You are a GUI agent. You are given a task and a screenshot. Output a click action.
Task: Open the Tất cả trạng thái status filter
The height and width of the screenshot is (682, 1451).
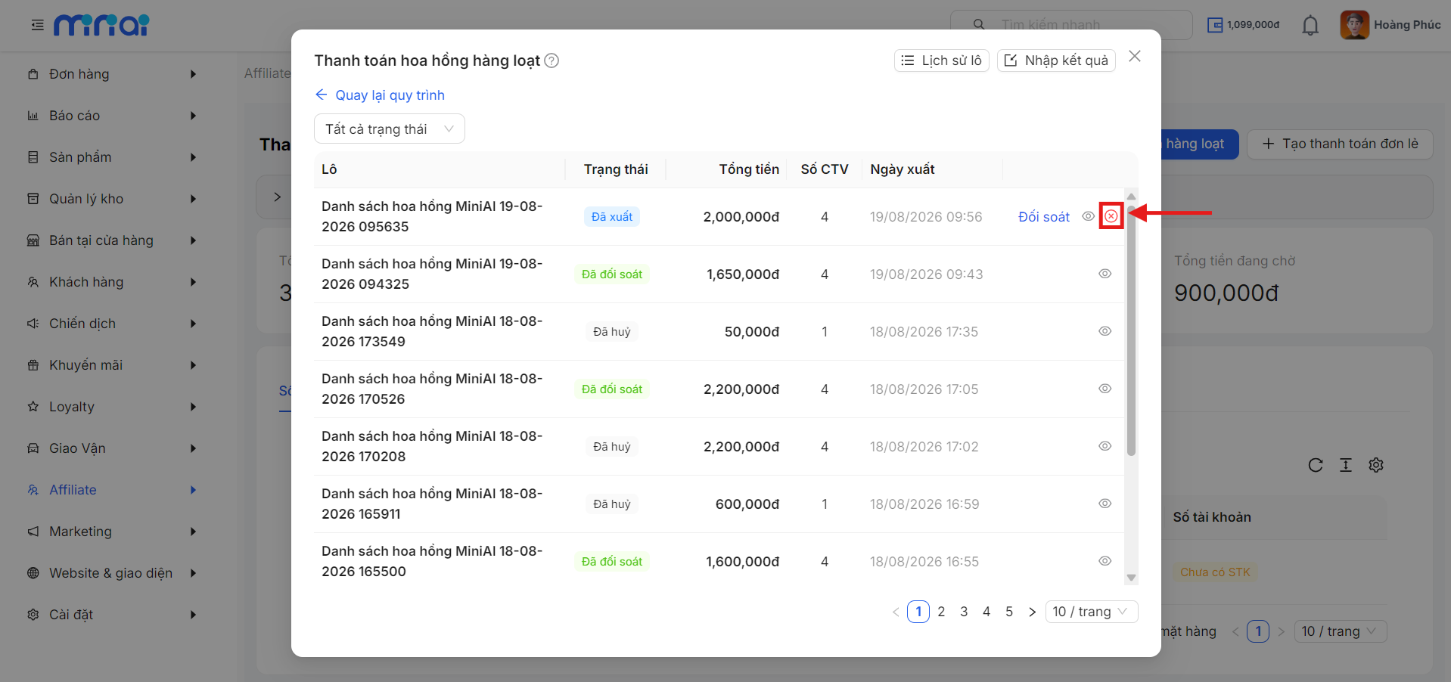[x=390, y=129]
